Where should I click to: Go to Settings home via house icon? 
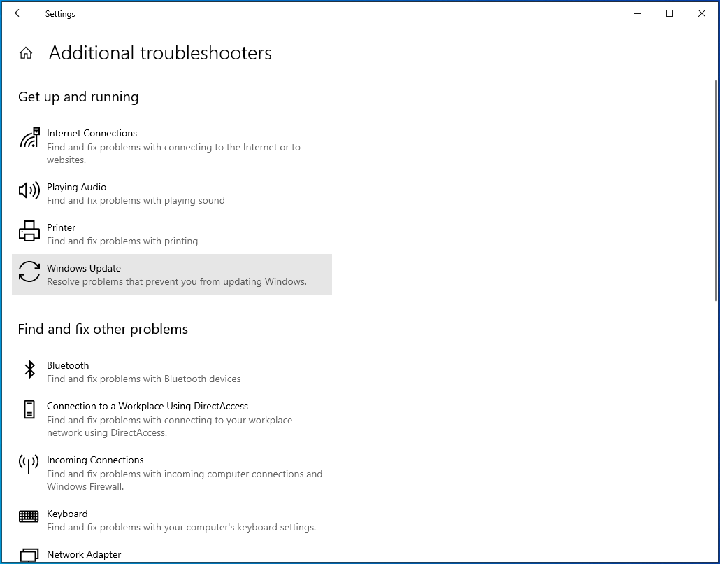pos(26,53)
